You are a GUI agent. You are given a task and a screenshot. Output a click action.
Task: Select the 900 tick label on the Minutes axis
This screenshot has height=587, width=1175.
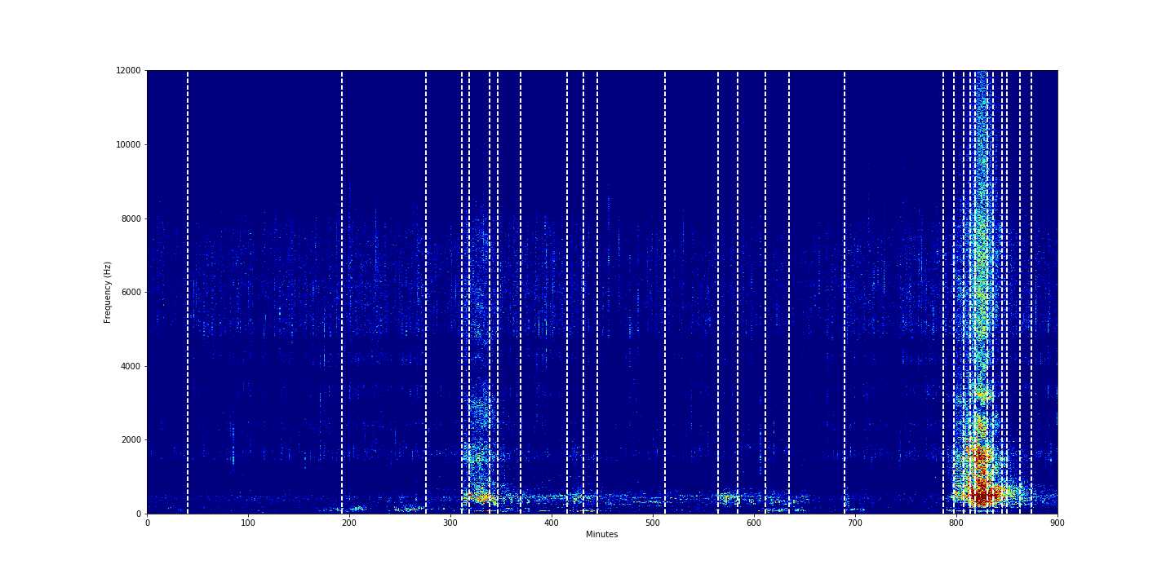pyautogui.click(x=1057, y=523)
